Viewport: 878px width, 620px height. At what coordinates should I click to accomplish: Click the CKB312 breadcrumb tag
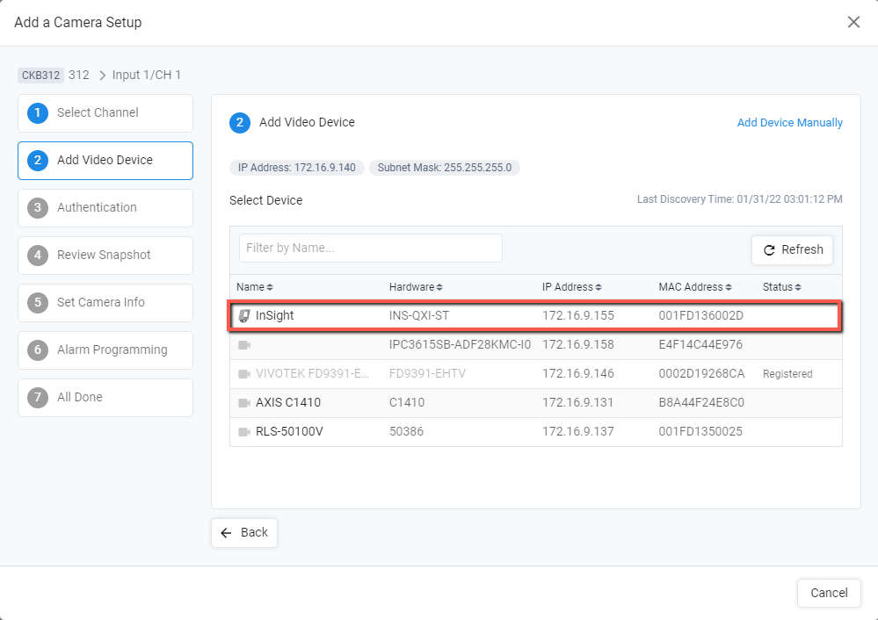(x=40, y=76)
